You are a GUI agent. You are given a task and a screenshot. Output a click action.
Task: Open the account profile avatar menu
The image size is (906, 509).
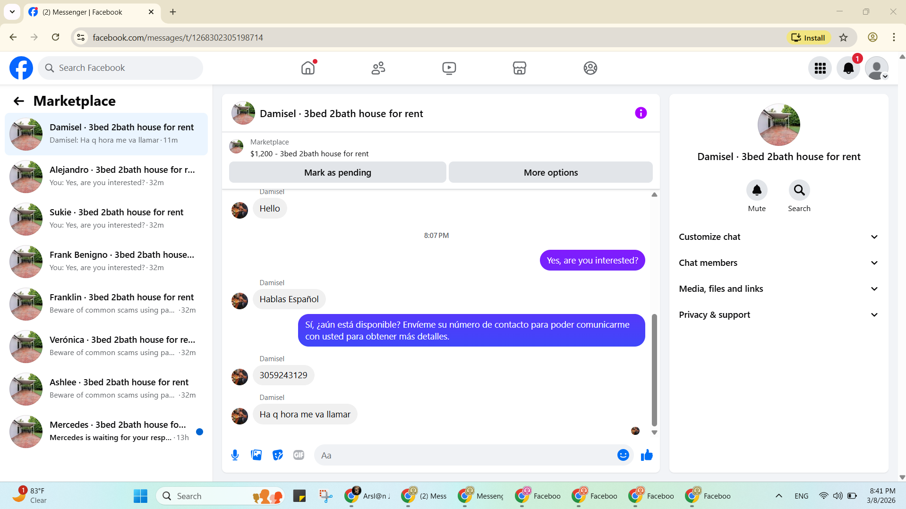tap(877, 68)
